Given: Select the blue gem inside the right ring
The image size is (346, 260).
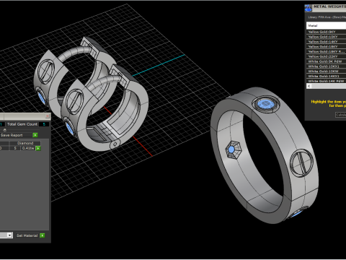Looking at the screenshot, I should point(231,149).
